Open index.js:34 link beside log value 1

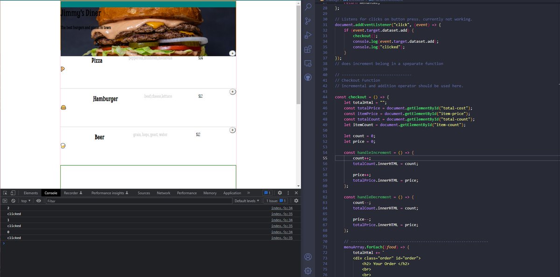click(x=282, y=220)
